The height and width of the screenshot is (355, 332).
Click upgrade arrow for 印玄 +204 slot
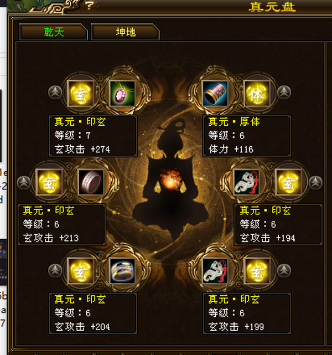point(55,270)
